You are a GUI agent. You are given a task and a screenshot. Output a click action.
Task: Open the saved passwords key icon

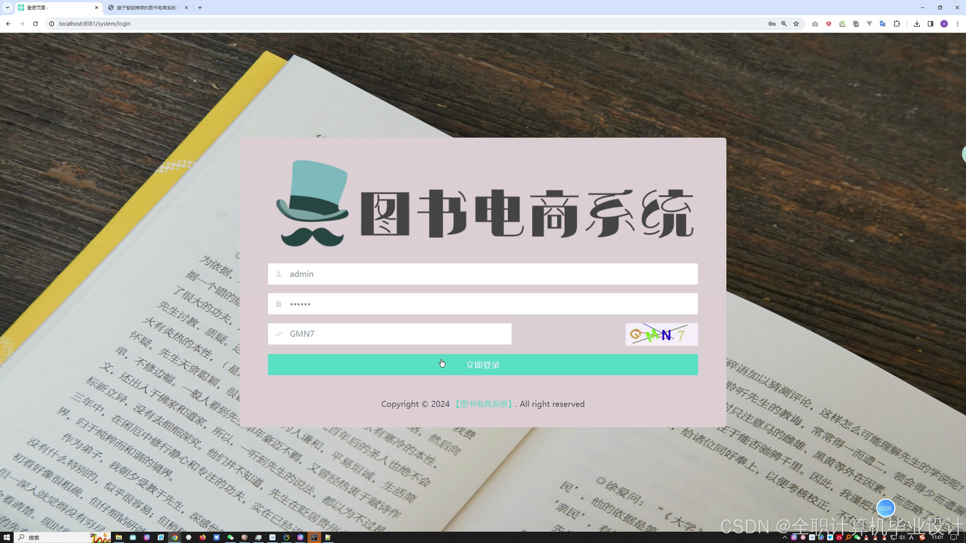[x=772, y=24]
